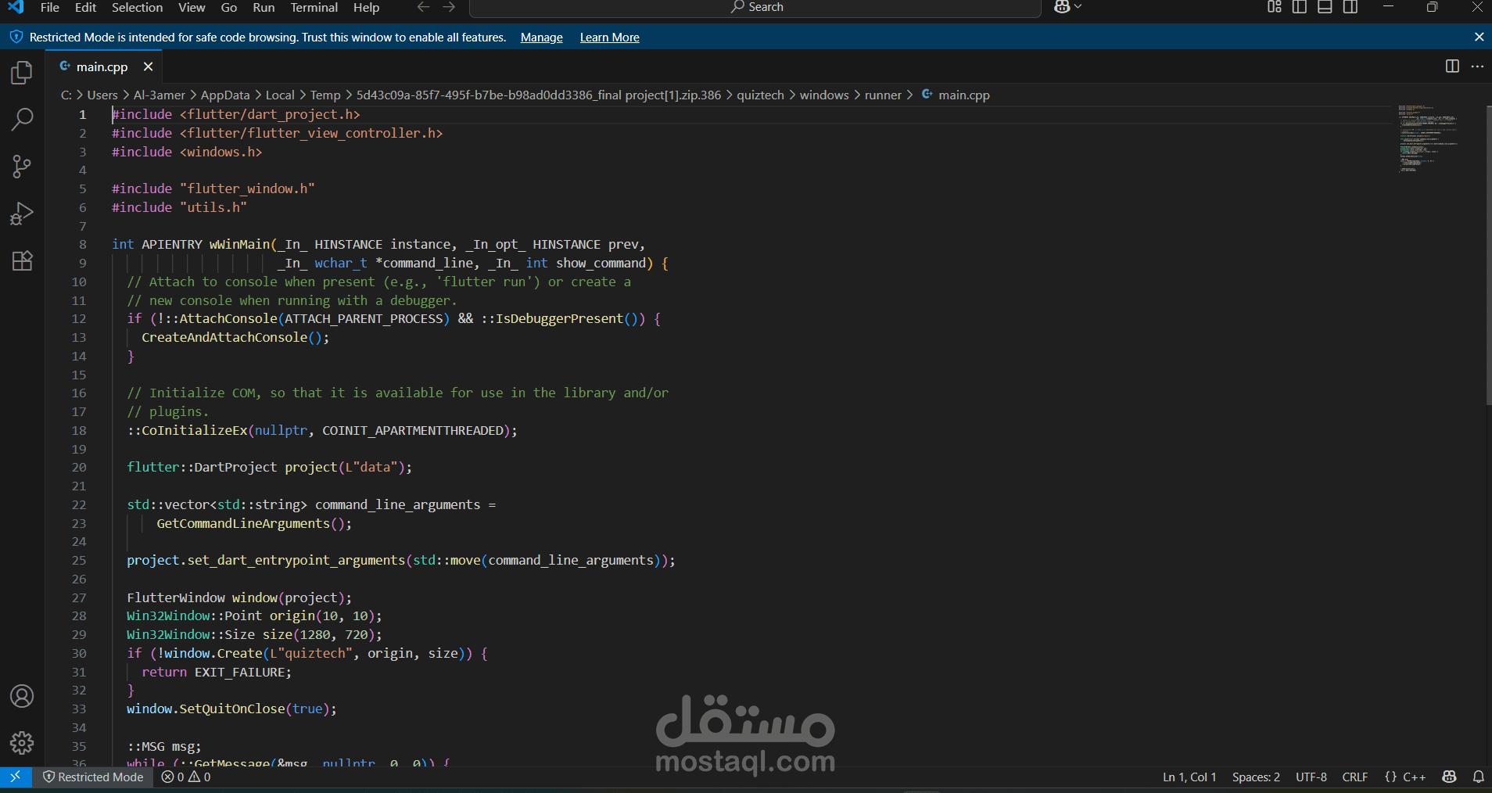
Task: Click the Search command center box
Action: coord(755,7)
